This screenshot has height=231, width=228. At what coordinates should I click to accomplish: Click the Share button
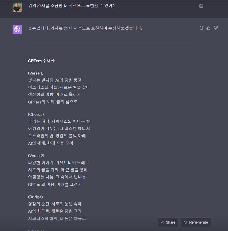168,222
